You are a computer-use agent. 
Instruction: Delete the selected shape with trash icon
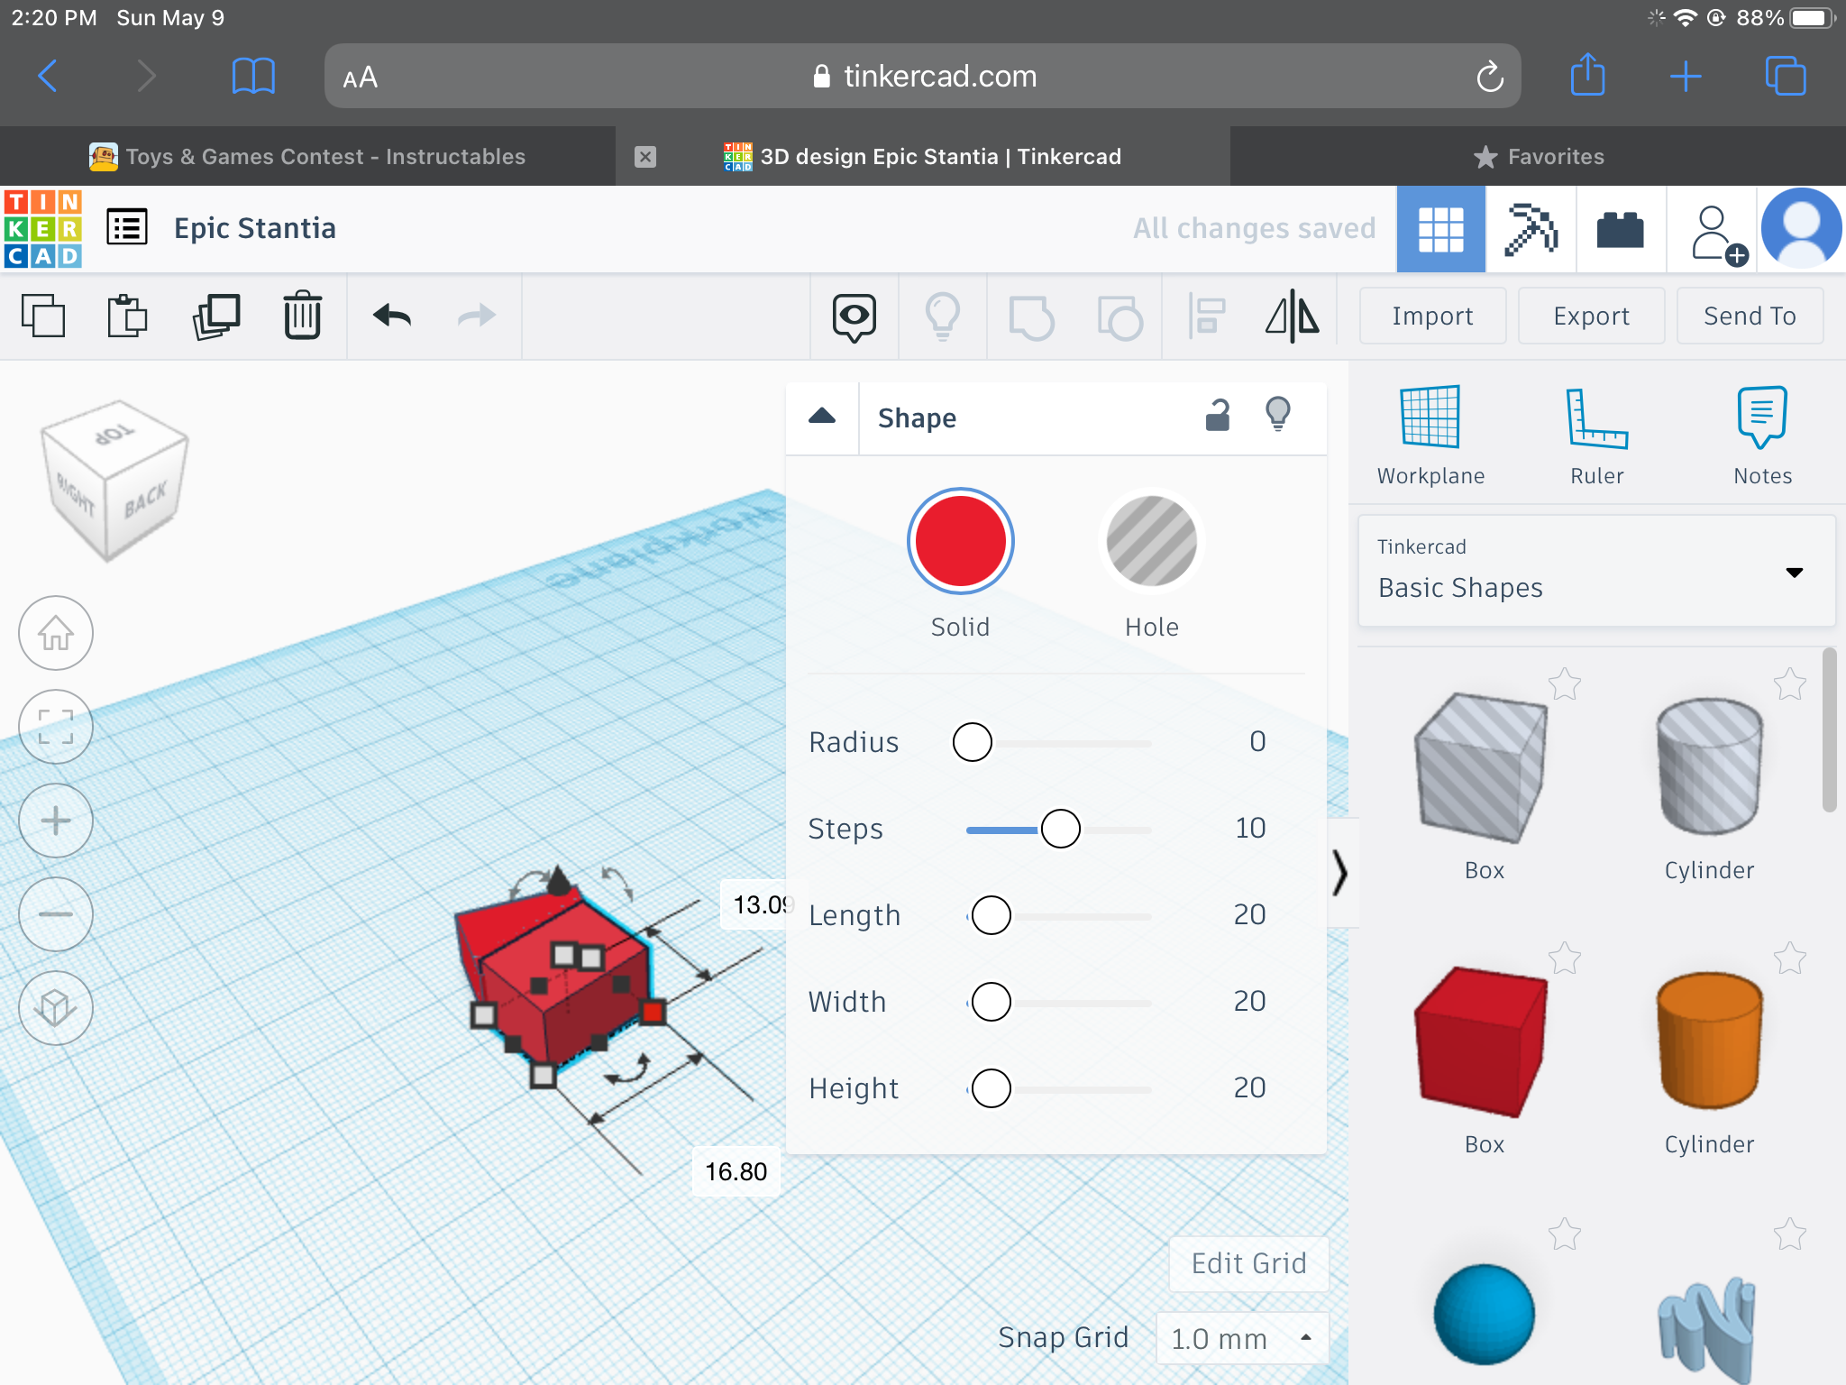(303, 316)
